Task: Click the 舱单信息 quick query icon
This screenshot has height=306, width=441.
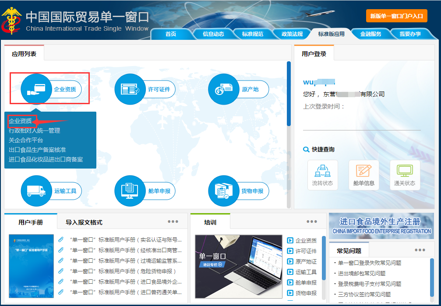Action: click(x=363, y=175)
